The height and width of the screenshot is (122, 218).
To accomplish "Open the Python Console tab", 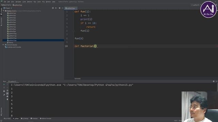I will (46, 119).
